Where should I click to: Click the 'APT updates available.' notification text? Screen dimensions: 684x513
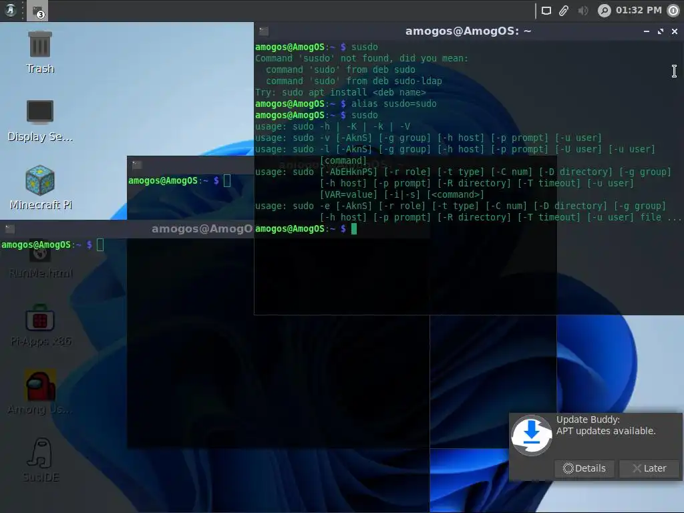pyautogui.click(x=606, y=431)
